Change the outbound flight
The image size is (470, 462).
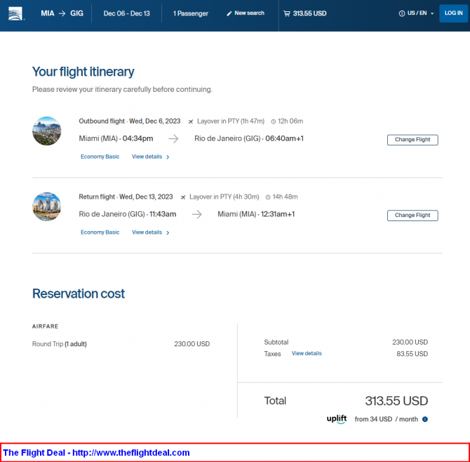pos(412,140)
